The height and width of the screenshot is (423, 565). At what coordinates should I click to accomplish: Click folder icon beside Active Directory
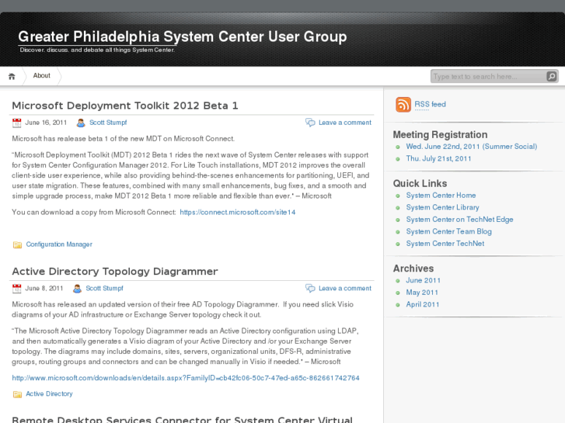click(x=17, y=394)
